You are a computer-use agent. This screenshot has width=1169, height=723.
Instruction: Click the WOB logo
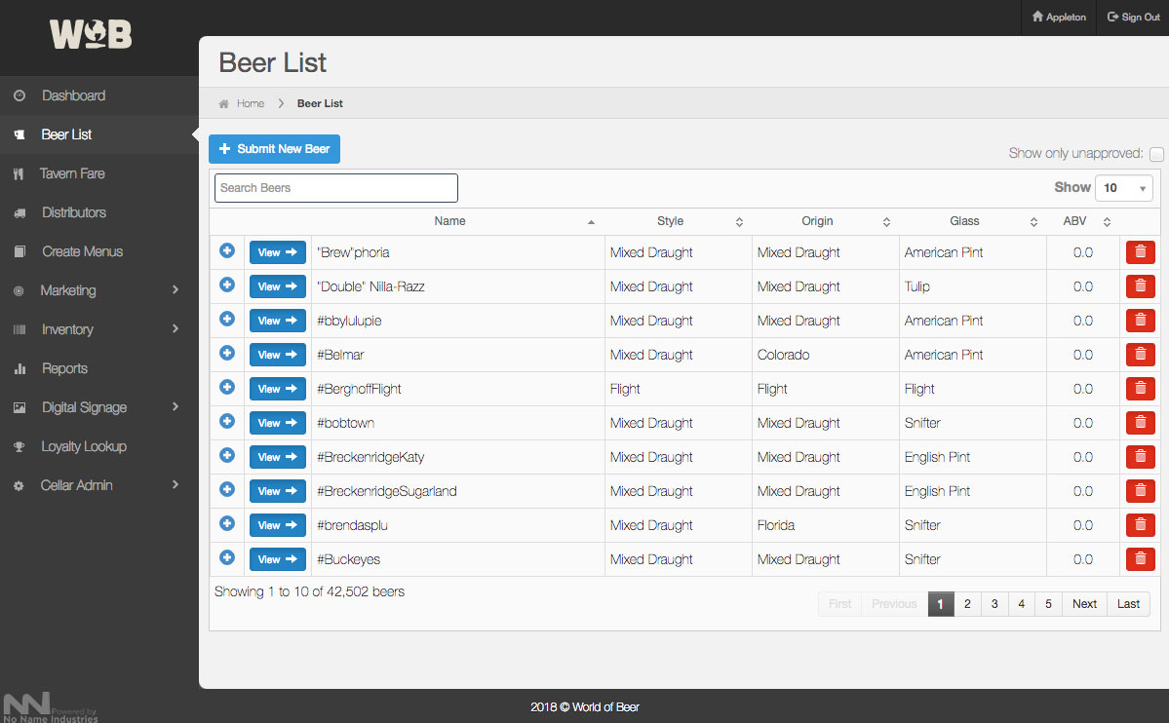(91, 34)
